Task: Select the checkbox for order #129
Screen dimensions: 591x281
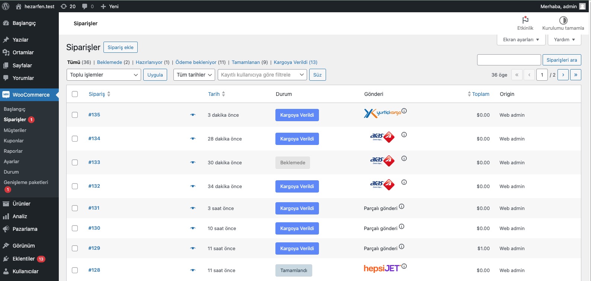Action: point(75,248)
